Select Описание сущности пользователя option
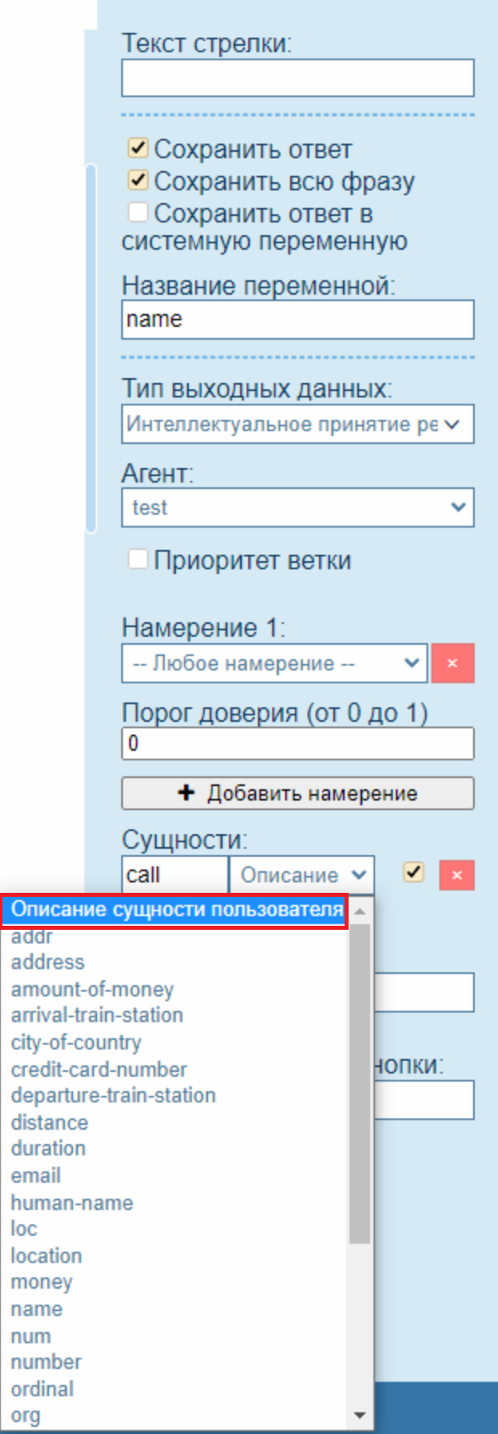The image size is (498, 1434). [177, 911]
